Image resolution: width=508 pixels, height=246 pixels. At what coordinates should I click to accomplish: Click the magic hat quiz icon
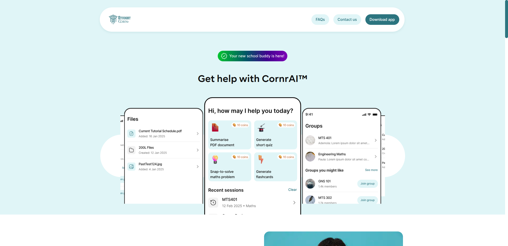pos(261,128)
